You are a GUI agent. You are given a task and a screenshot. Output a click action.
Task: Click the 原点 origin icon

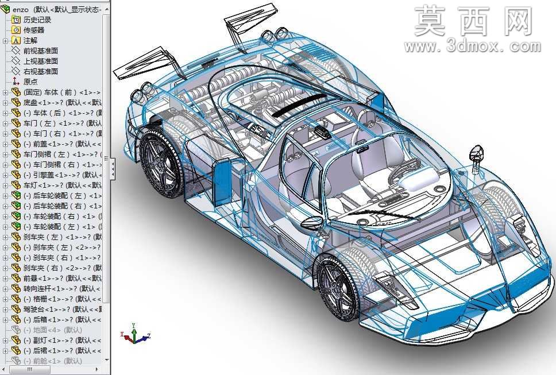coord(16,82)
